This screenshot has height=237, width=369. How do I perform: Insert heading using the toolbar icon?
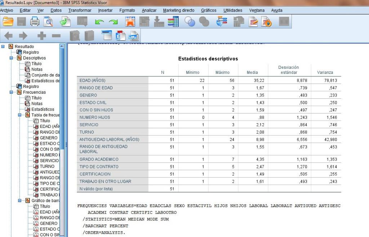(107, 35)
